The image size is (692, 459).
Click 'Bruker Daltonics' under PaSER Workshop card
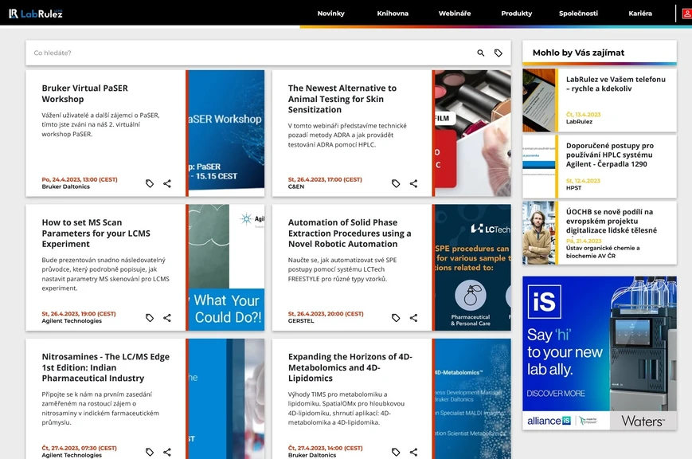[x=66, y=186]
